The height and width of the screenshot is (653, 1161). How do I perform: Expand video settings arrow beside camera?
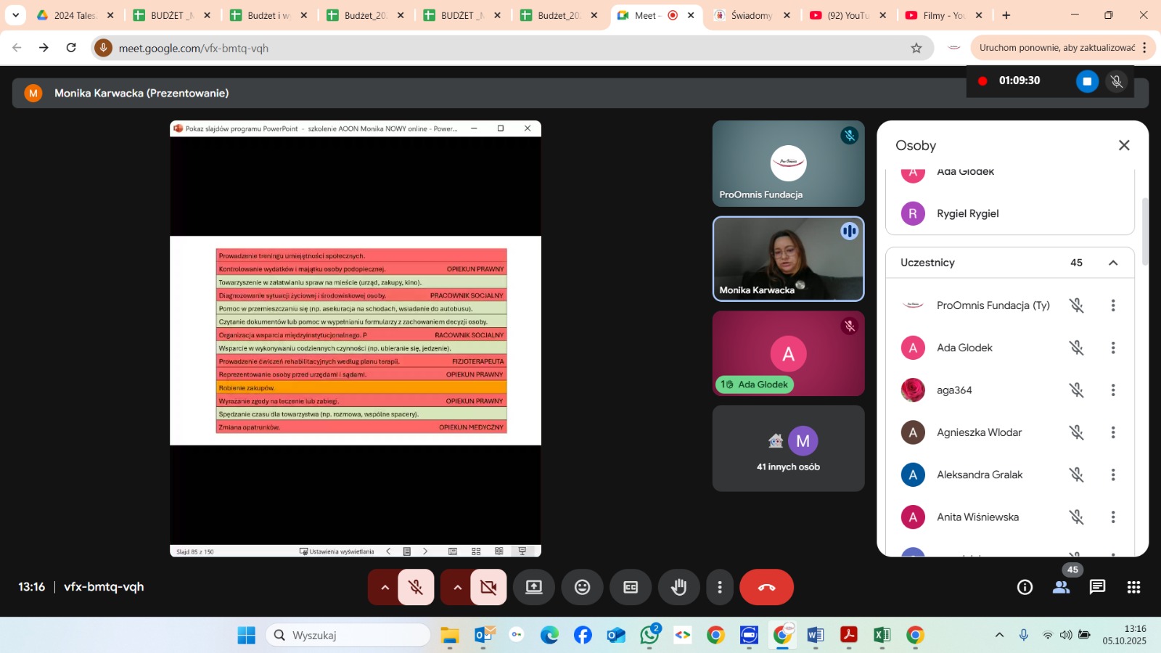click(457, 587)
